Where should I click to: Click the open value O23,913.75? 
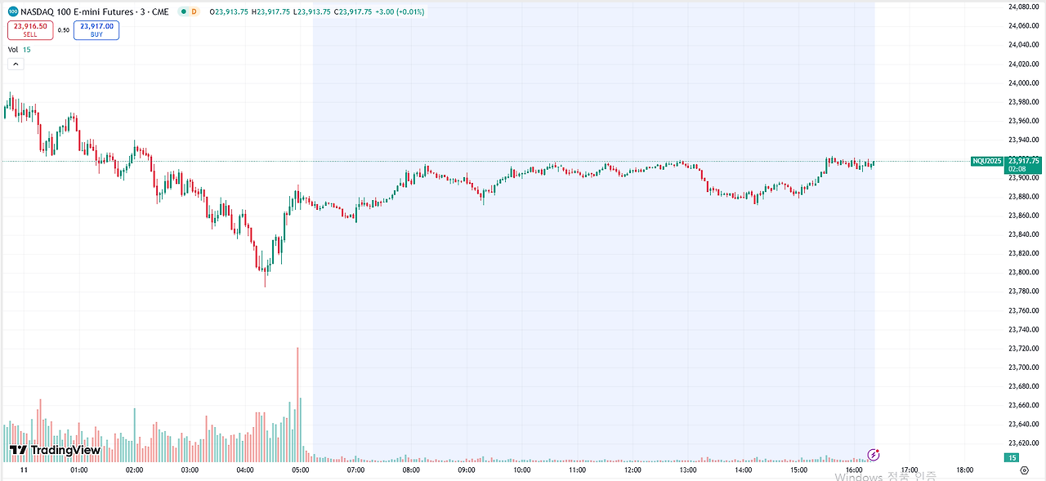[x=230, y=12]
